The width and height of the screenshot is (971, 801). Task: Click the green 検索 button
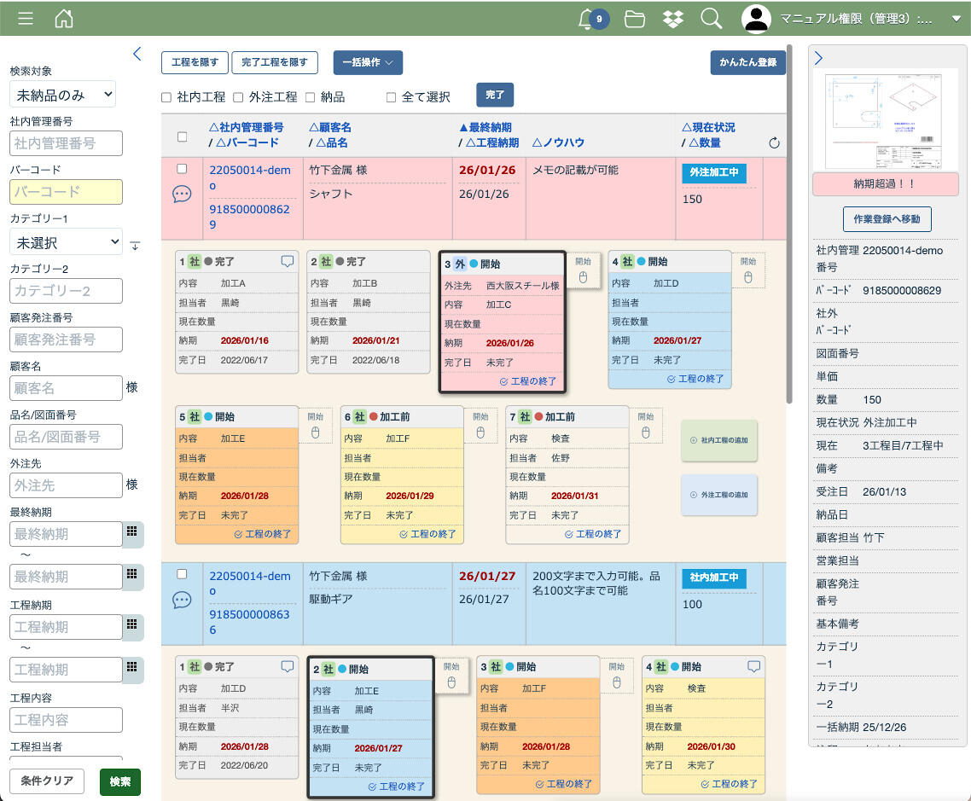[x=119, y=781]
